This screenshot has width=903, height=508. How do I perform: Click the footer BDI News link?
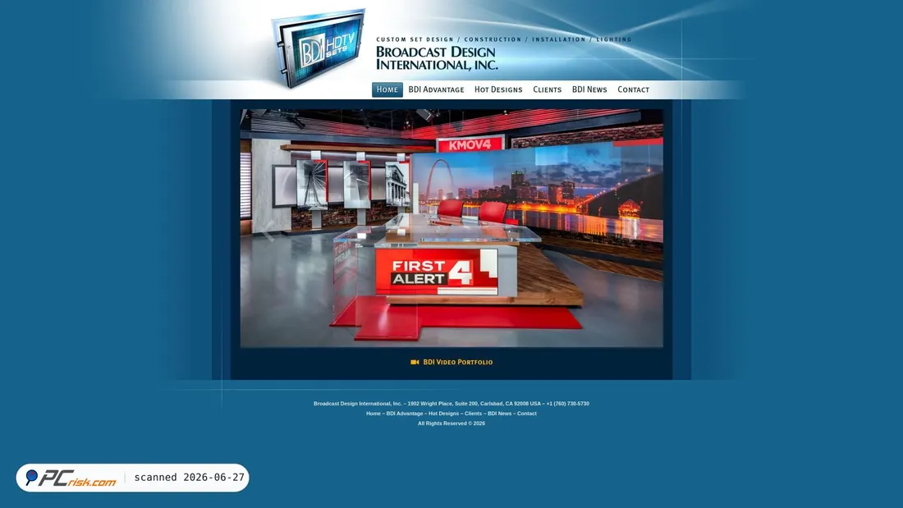click(499, 414)
